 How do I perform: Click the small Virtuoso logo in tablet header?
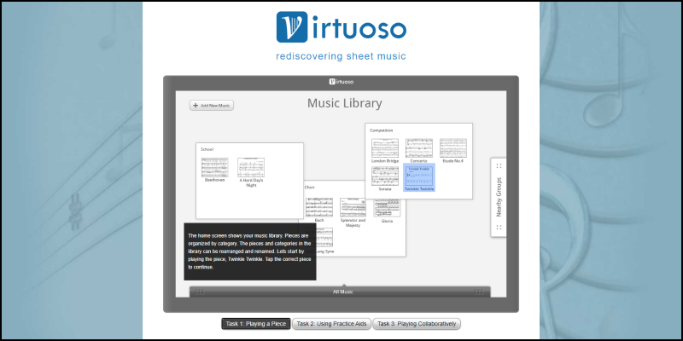point(341,81)
